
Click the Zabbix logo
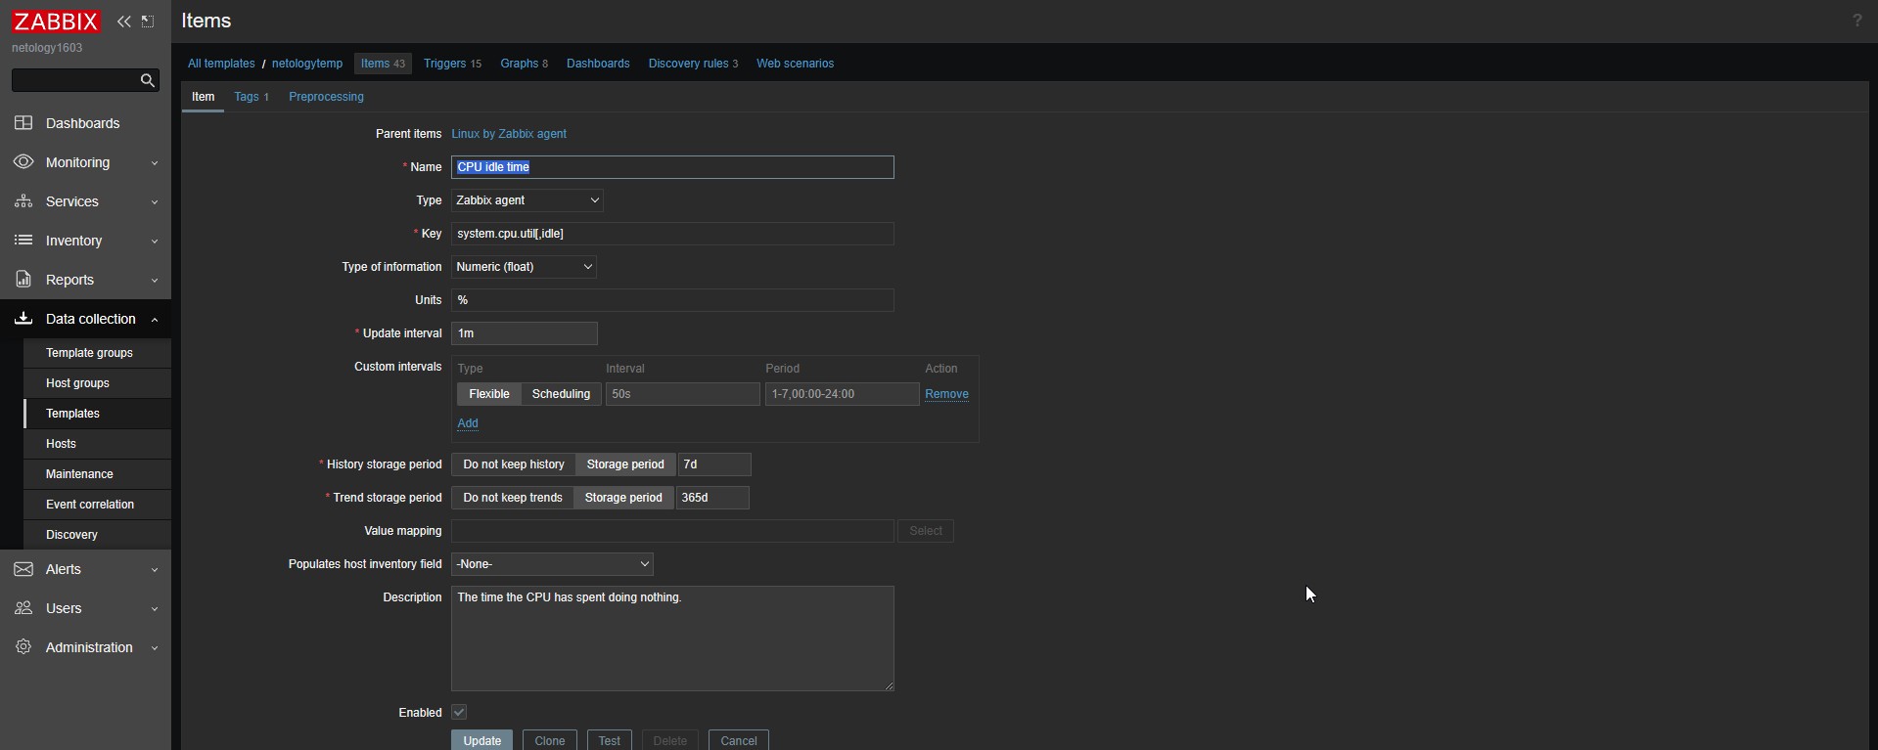[56, 22]
